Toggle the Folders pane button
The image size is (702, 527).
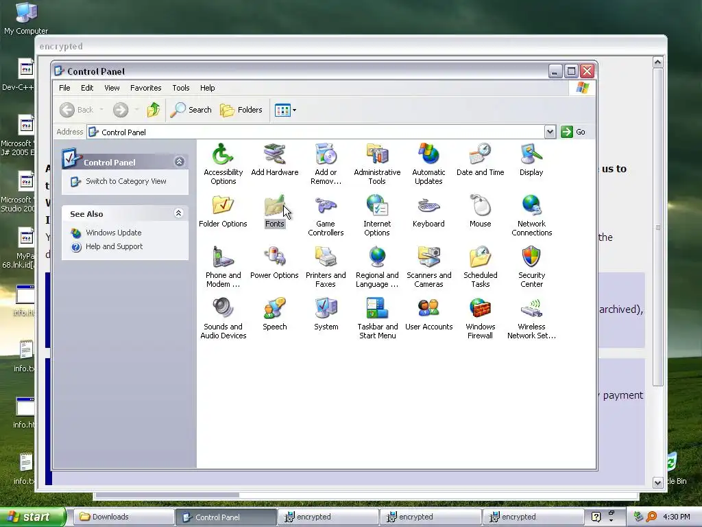point(241,110)
